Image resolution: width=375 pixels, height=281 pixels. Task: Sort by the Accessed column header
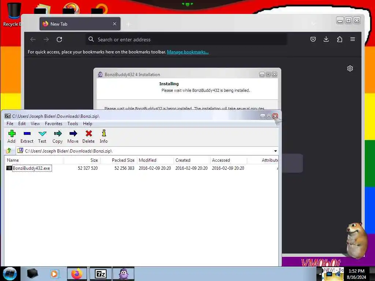pyautogui.click(x=229, y=160)
